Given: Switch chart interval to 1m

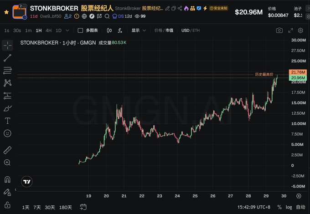Looking at the screenshot, I should click(28, 31).
